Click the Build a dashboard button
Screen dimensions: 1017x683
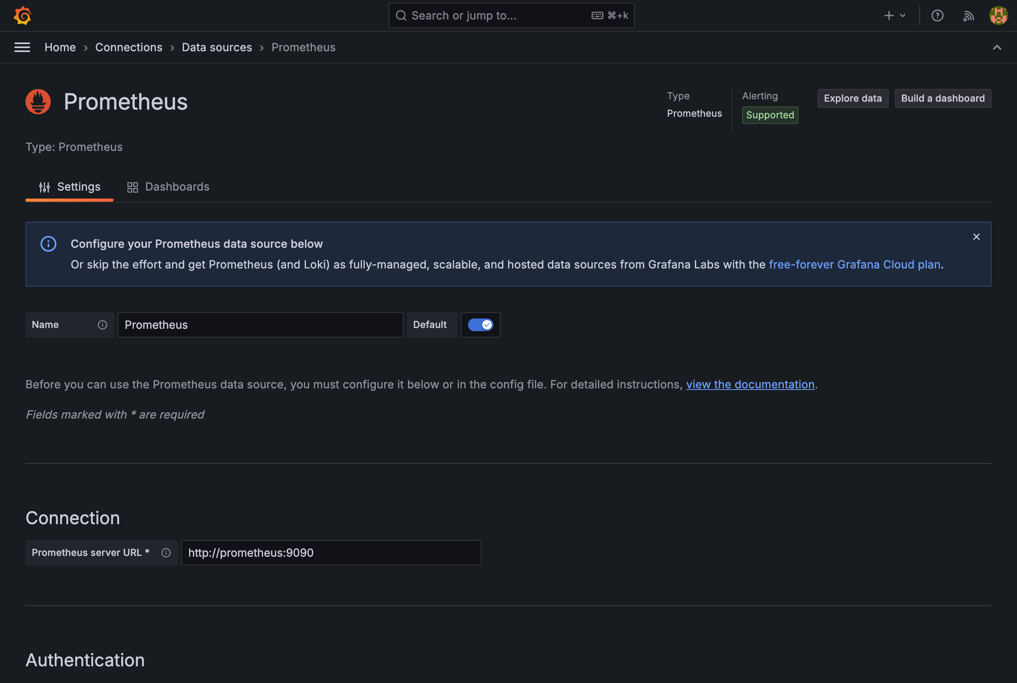tap(942, 98)
